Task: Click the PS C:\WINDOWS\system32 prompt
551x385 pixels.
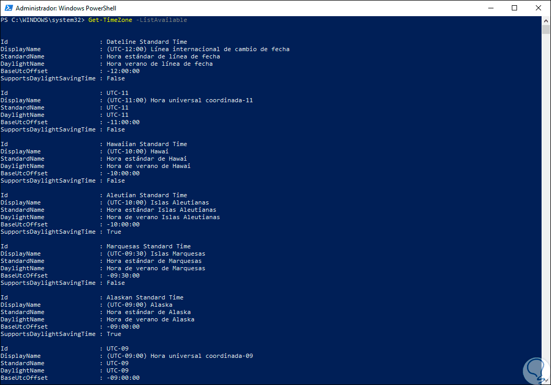Action: click(x=43, y=20)
